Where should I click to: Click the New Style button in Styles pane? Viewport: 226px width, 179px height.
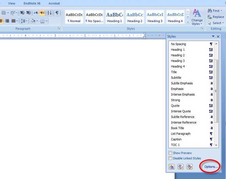point(171,167)
